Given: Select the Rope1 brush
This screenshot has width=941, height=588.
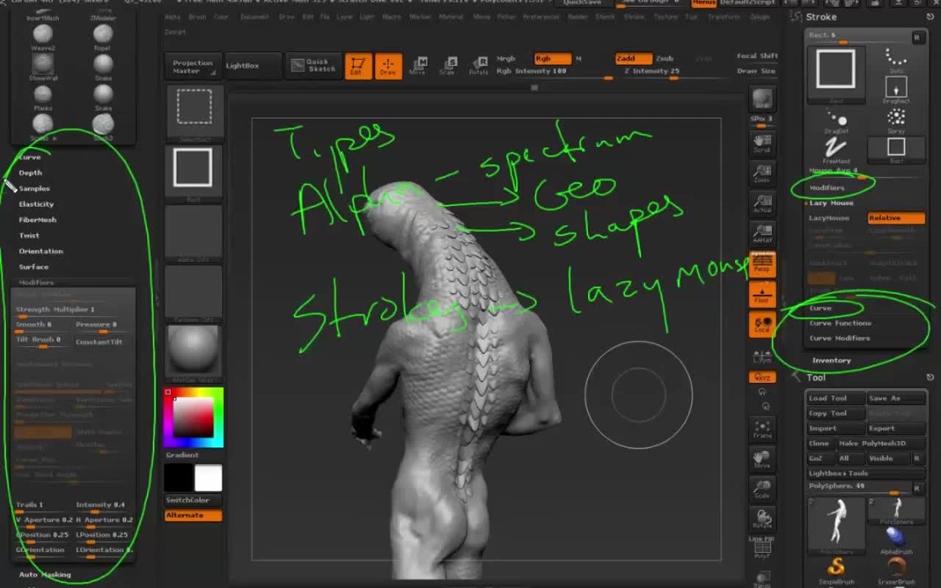Looking at the screenshot, I should pyautogui.click(x=103, y=37).
